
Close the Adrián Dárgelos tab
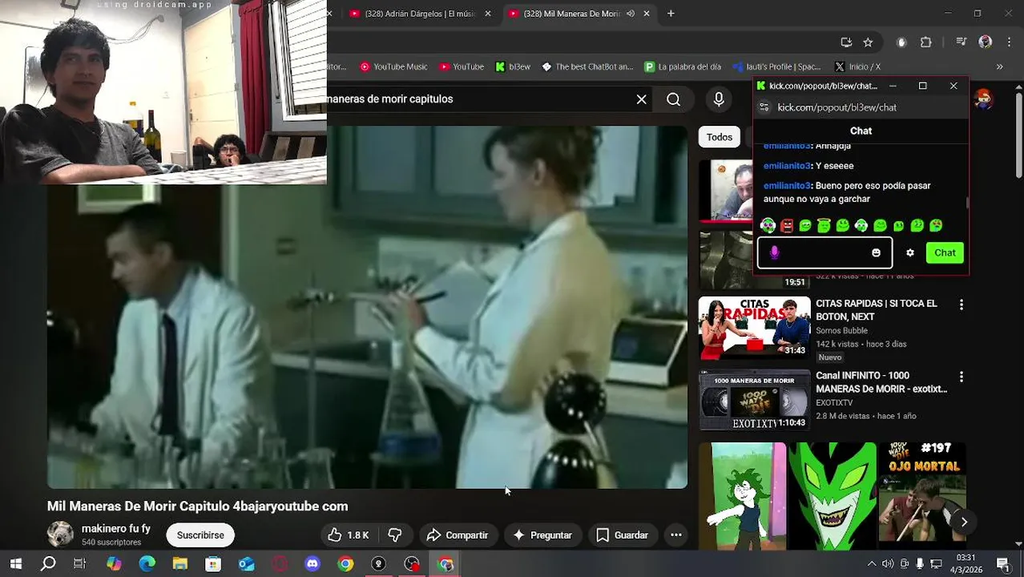click(487, 14)
